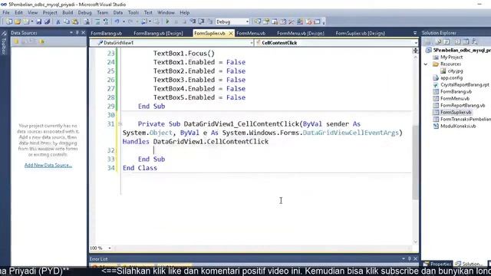
Task: Select FormBarang.vb in Solution Explorer
Action: tap(456, 92)
